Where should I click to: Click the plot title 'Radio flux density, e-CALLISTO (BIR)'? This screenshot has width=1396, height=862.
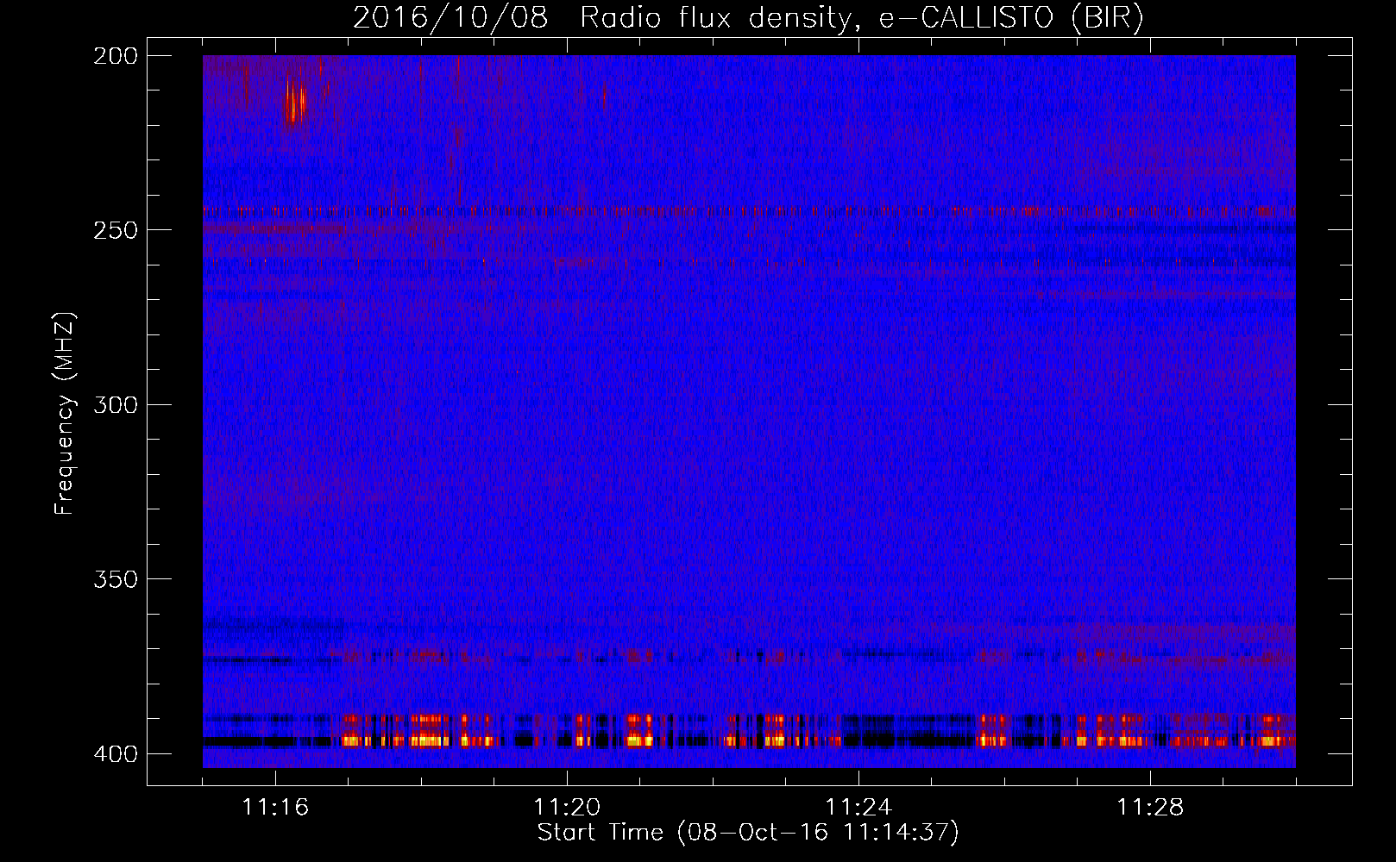862,18
